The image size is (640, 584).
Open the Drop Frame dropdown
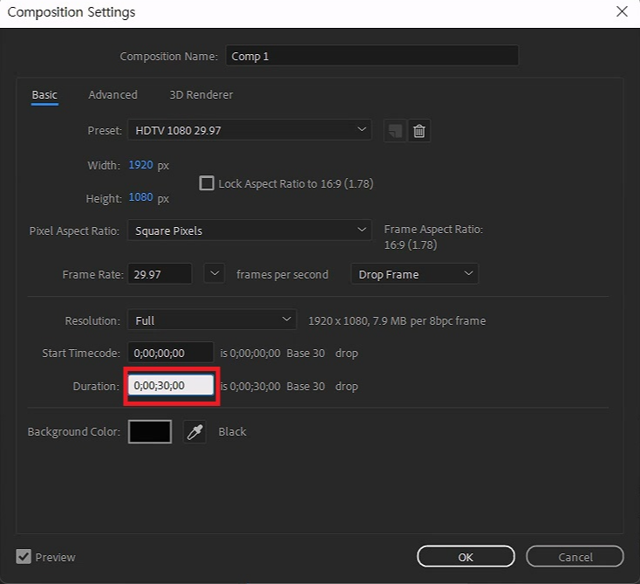[415, 274]
